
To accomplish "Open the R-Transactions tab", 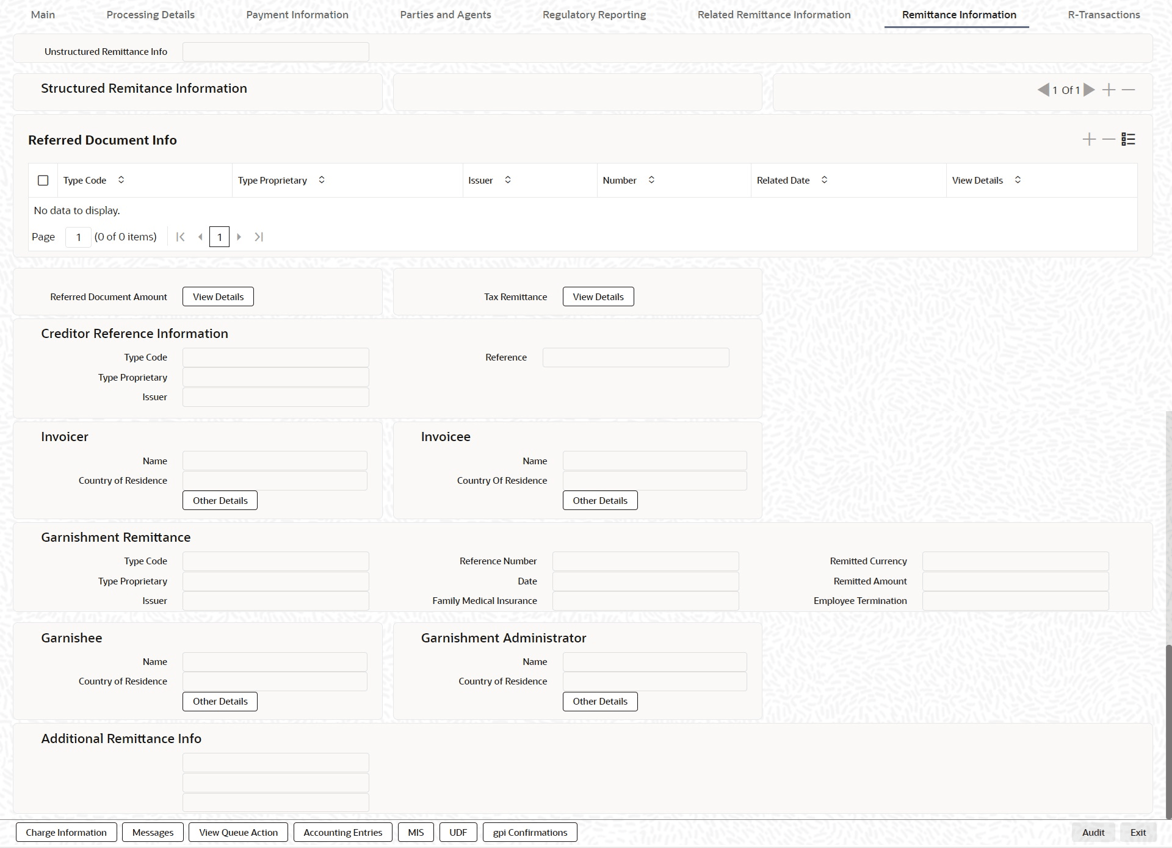I will (x=1103, y=15).
